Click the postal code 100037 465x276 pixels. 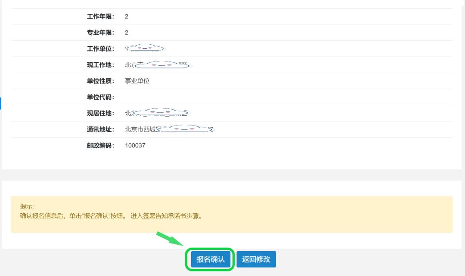point(135,145)
